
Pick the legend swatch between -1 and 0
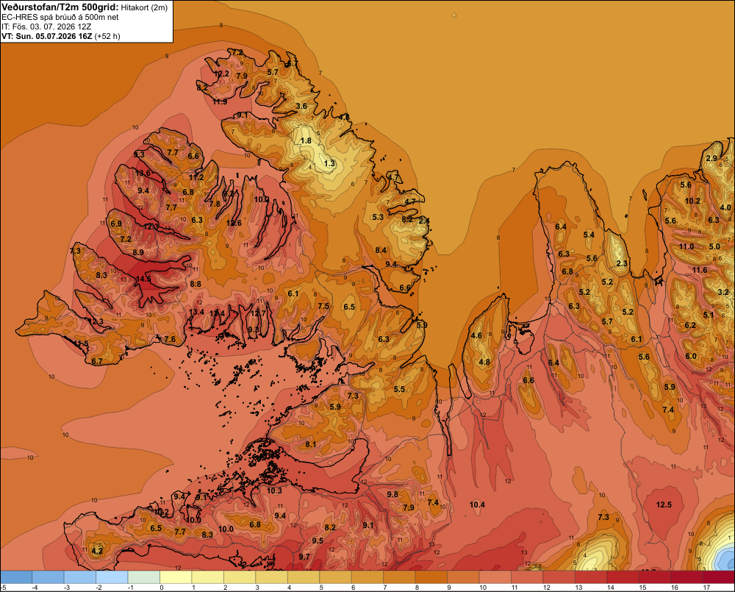click(x=144, y=577)
